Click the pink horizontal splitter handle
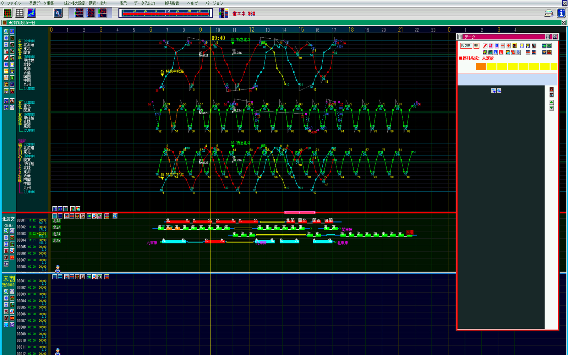The height and width of the screenshot is (355, 568). (x=300, y=213)
